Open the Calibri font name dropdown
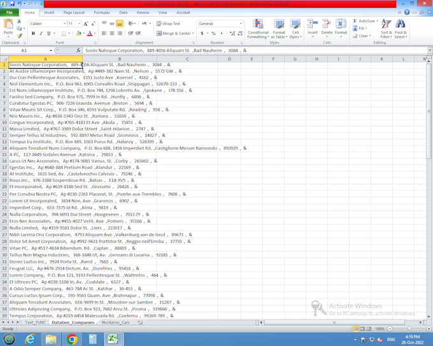 [64, 24]
